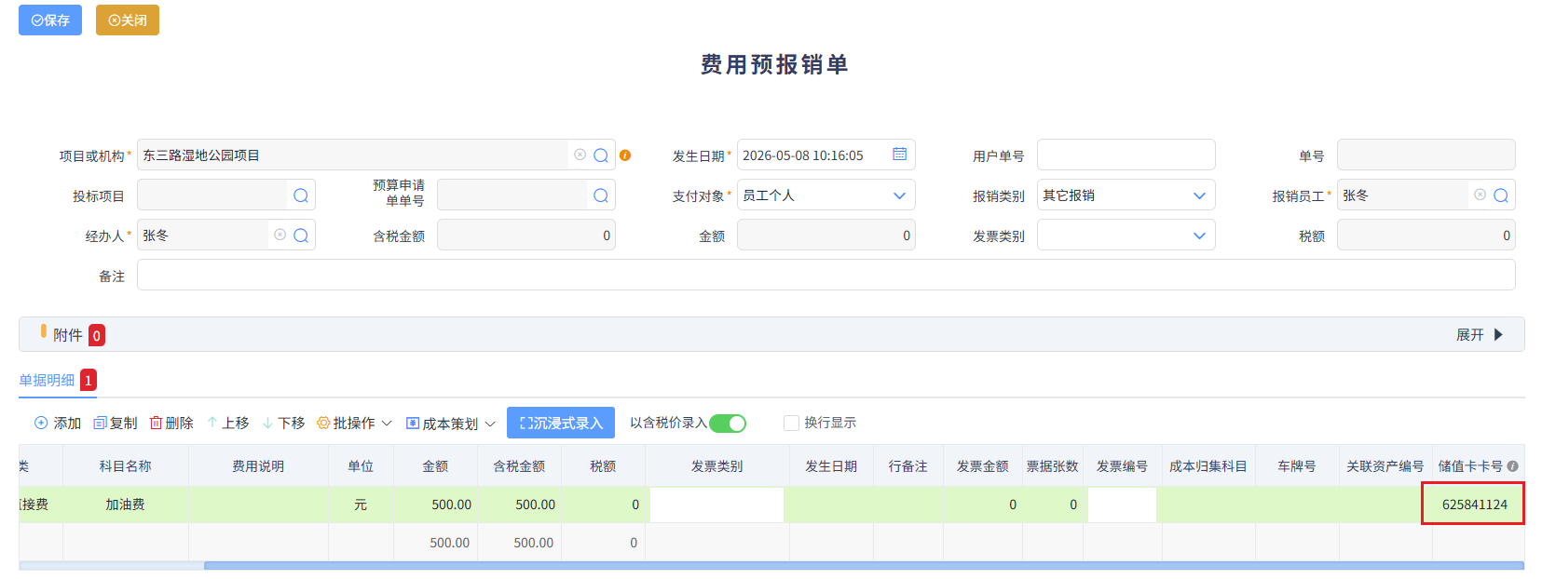This screenshot has height=579, width=1542.
Task: Click 用户单号 input field
Action: coord(1126,155)
